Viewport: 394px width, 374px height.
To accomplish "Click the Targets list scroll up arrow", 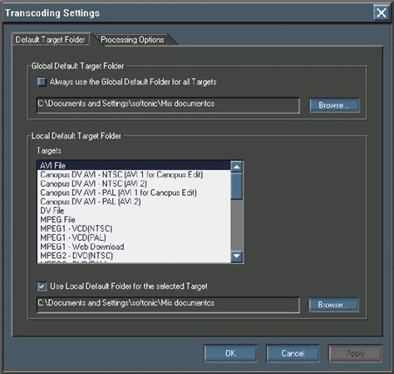I will click(x=237, y=167).
